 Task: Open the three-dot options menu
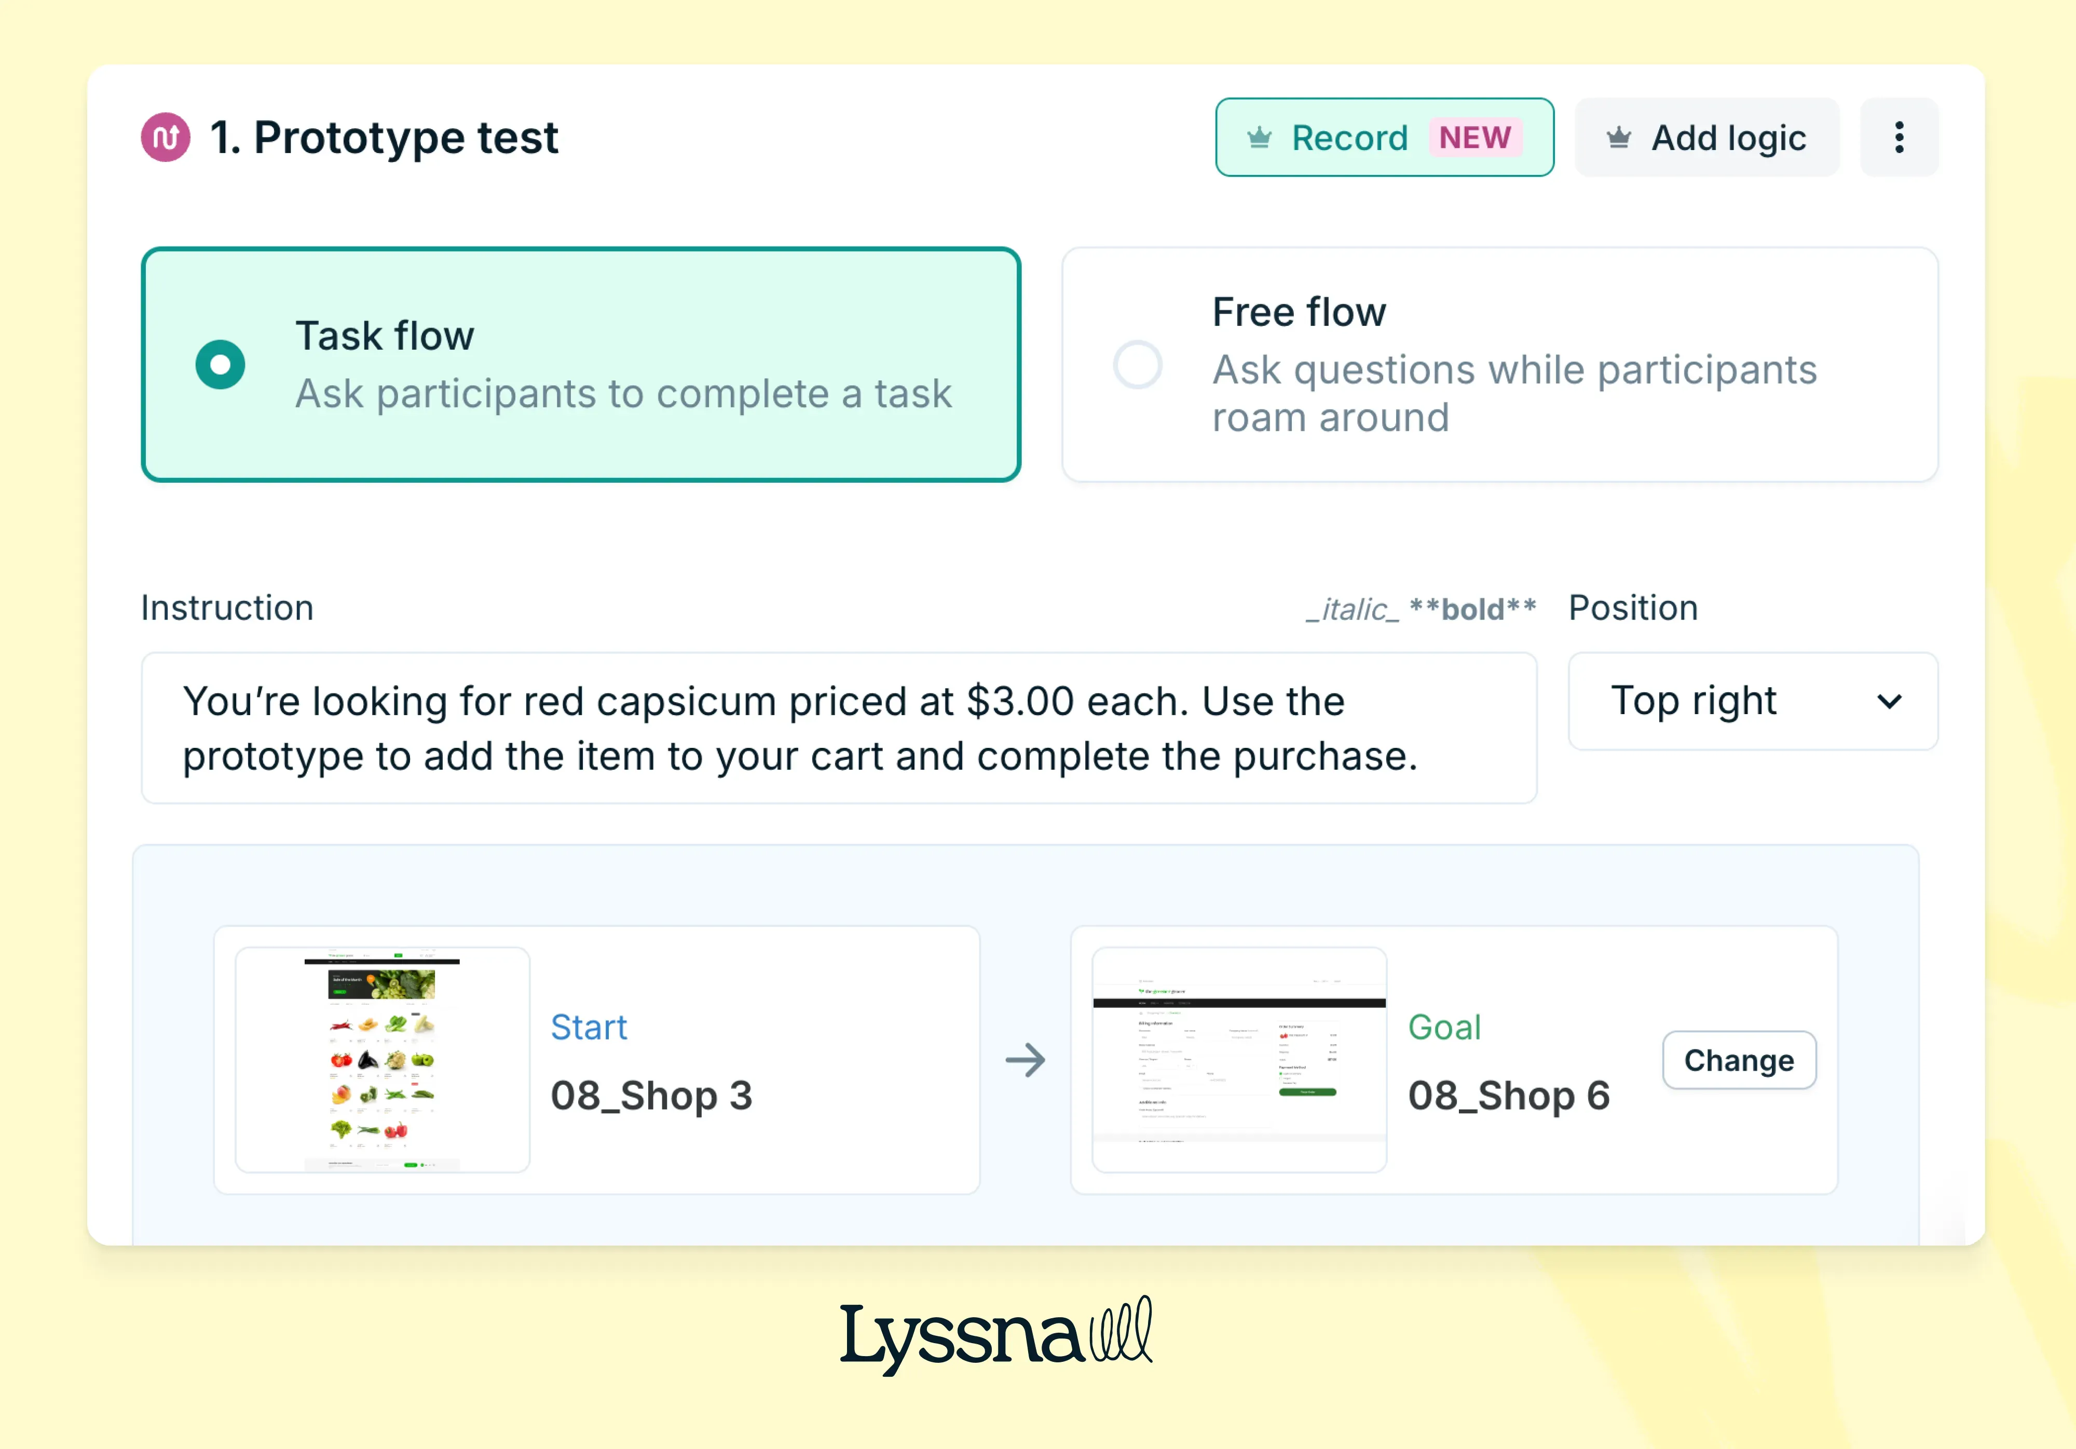coord(1899,136)
